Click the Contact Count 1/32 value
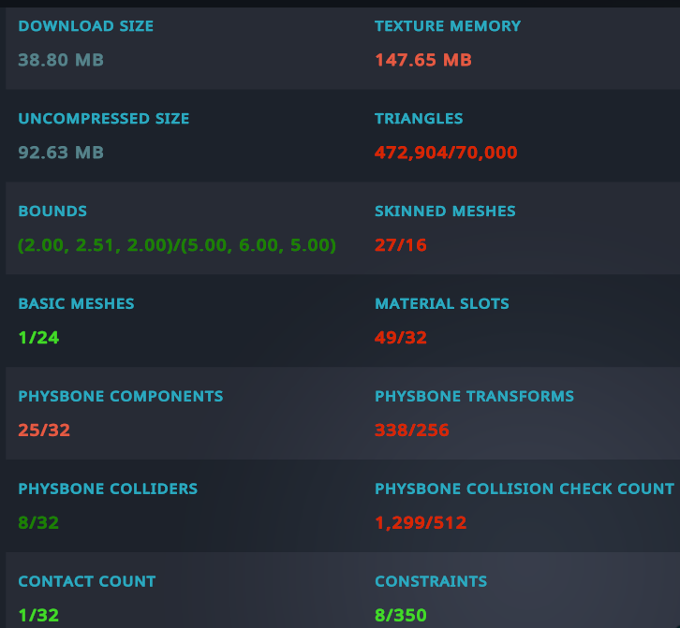The height and width of the screenshot is (628, 680). tap(38, 615)
